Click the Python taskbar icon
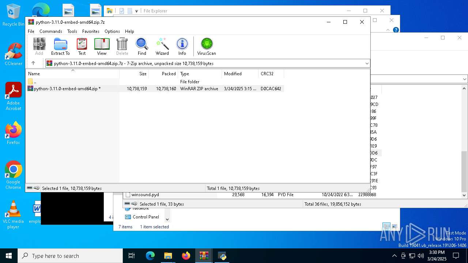 [x=222, y=256]
